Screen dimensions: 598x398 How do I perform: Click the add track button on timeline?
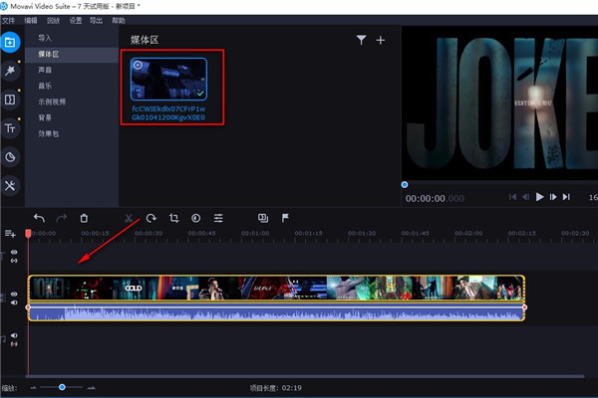point(10,234)
